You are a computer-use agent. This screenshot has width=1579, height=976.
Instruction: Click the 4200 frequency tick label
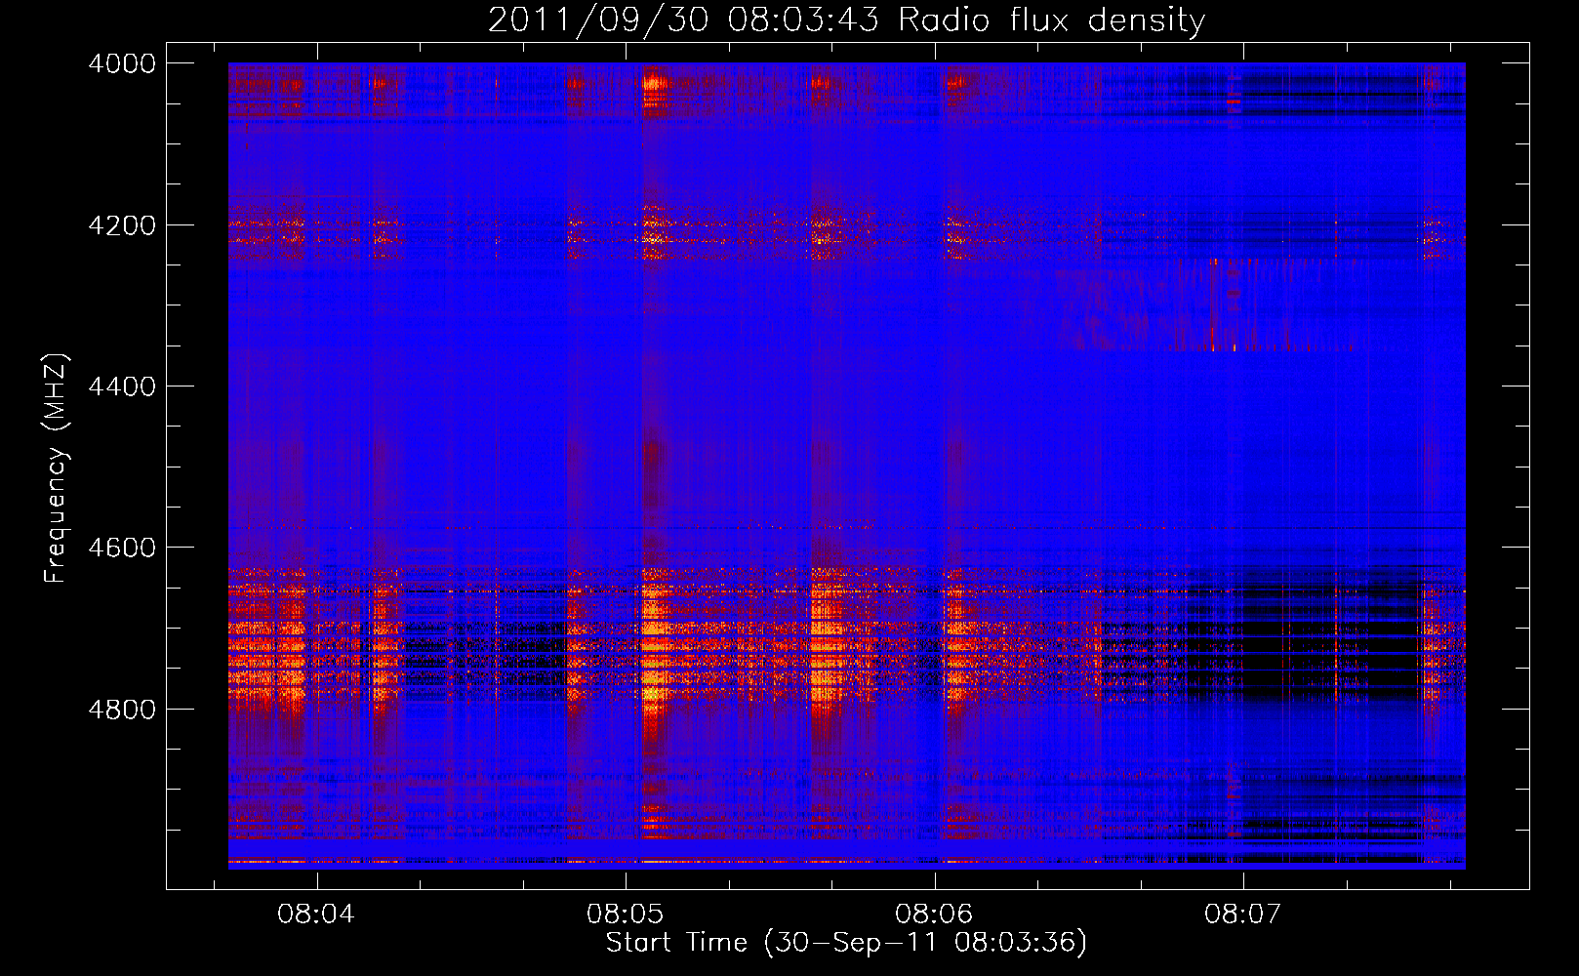[x=122, y=225]
